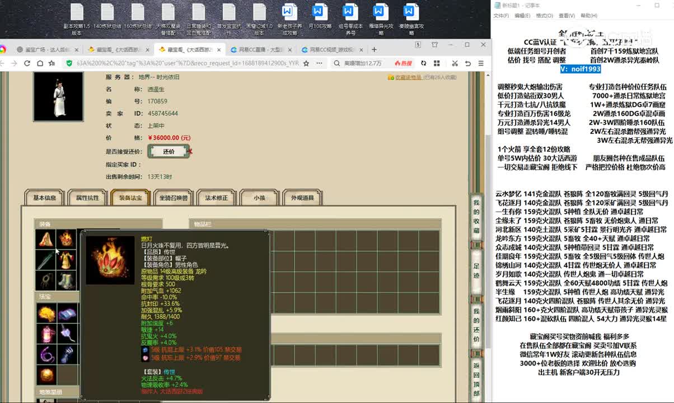Click Notepad line starting 云水梦忆
This screenshot has width=674, height=403.
coord(582,194)
